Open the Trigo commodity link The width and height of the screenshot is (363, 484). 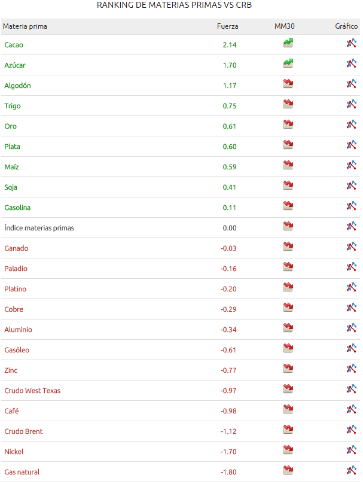tap(13, 106)
